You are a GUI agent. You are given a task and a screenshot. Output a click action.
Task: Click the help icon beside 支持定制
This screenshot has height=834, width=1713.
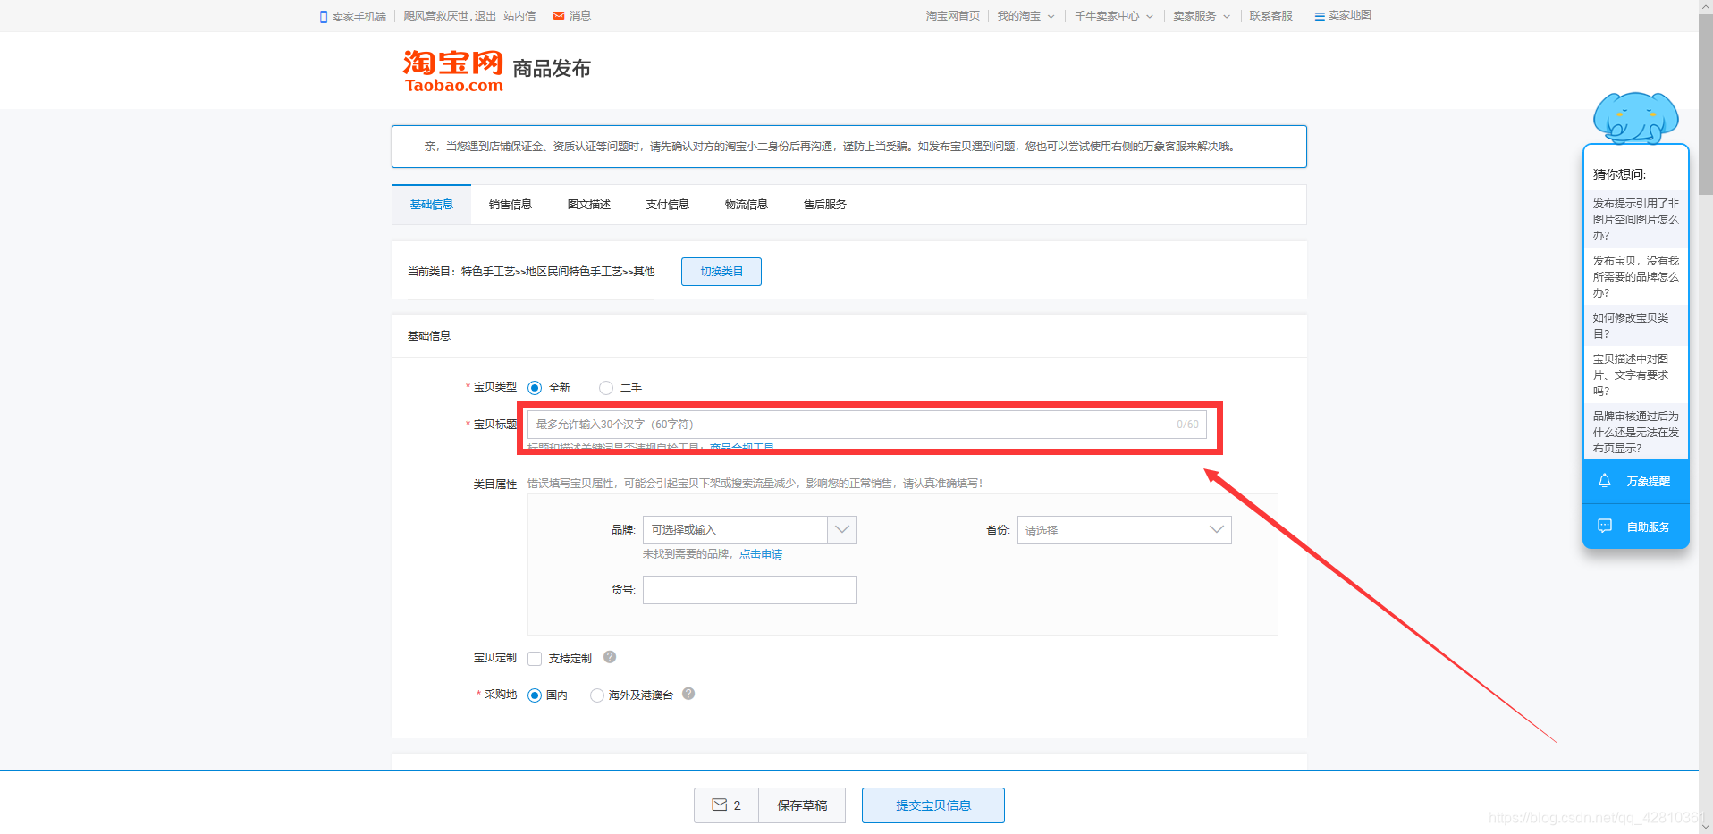610,657
